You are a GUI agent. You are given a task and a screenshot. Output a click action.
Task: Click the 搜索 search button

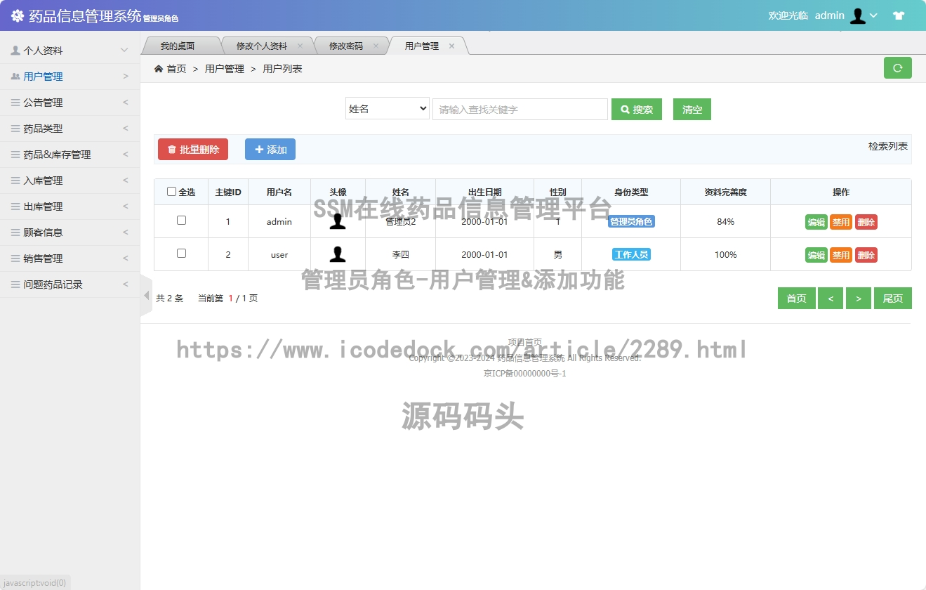coord(637,109)
